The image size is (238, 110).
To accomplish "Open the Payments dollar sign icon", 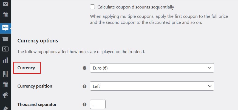I will 5,49.
